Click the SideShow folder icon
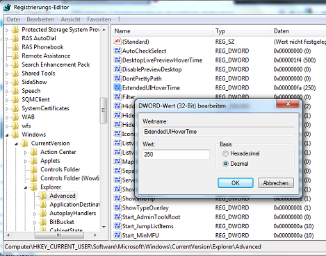 click(15, 82)
